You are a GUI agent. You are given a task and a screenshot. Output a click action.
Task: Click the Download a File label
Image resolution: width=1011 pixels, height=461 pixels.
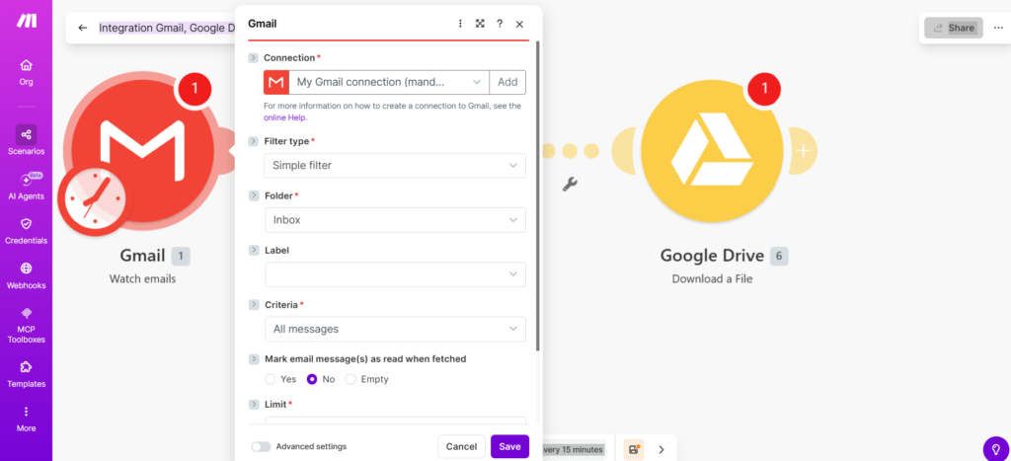tap(712, 279)
